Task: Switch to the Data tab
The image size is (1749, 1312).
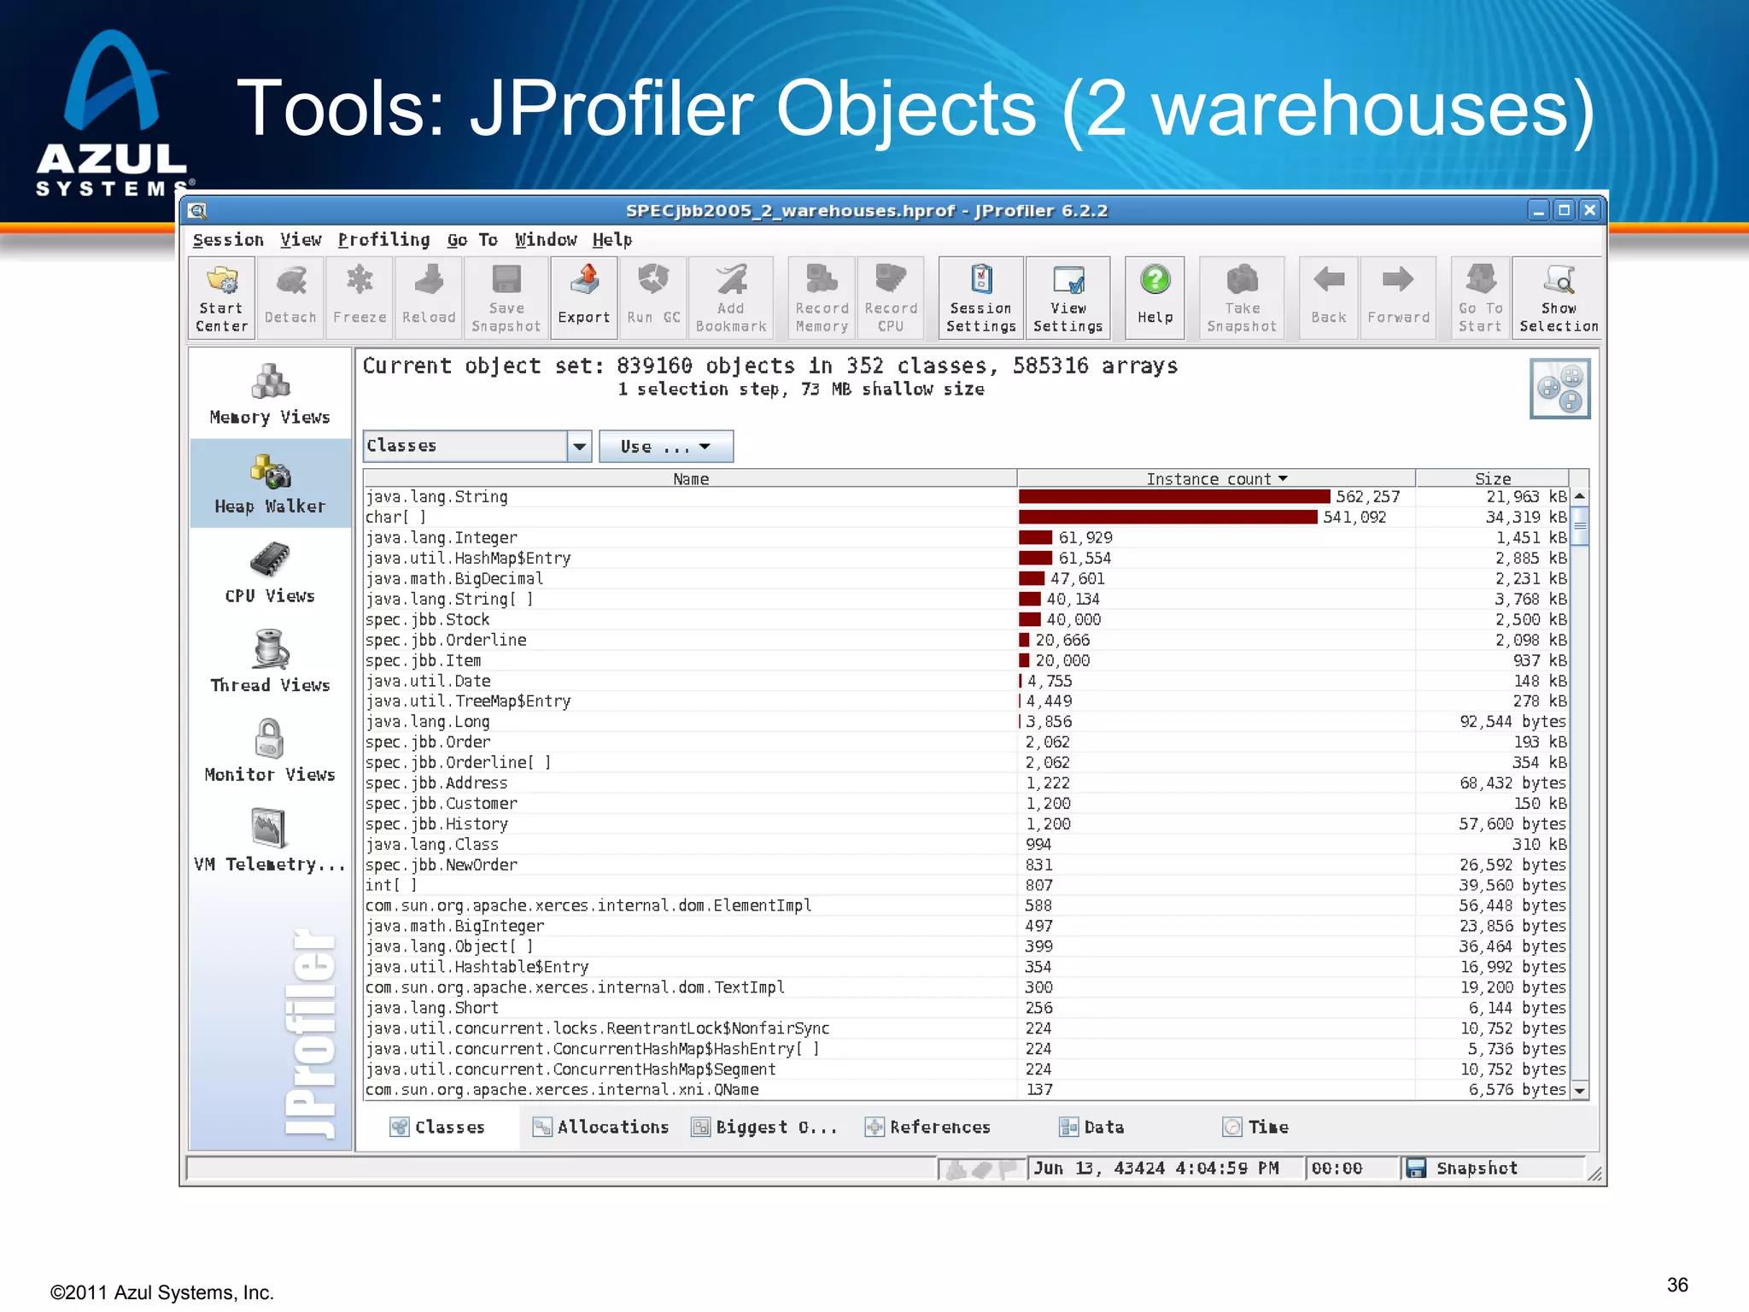Action: tap(1091, 1127)
